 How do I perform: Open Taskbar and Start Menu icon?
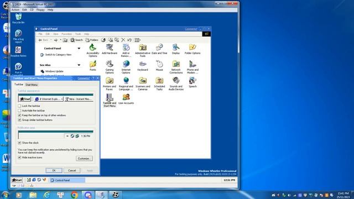[110, 101]
